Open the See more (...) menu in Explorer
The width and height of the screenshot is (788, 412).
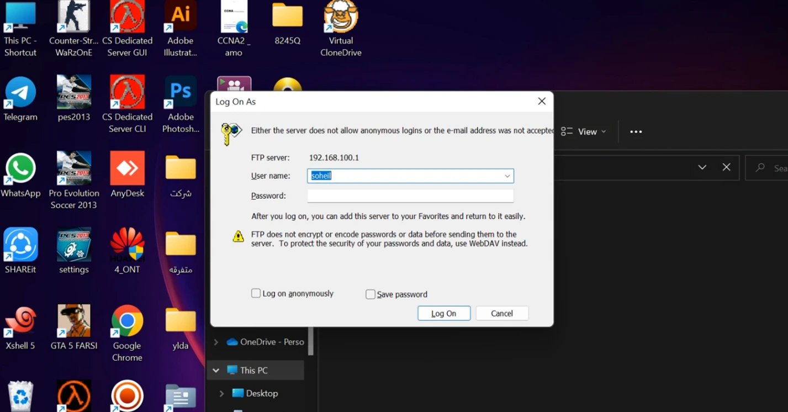[636, 131]
